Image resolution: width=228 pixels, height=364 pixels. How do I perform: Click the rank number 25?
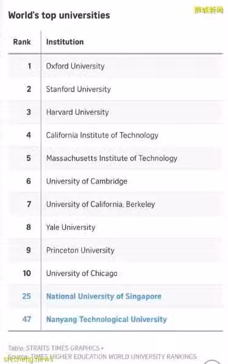pyautogui.click(x=26, y=296)
